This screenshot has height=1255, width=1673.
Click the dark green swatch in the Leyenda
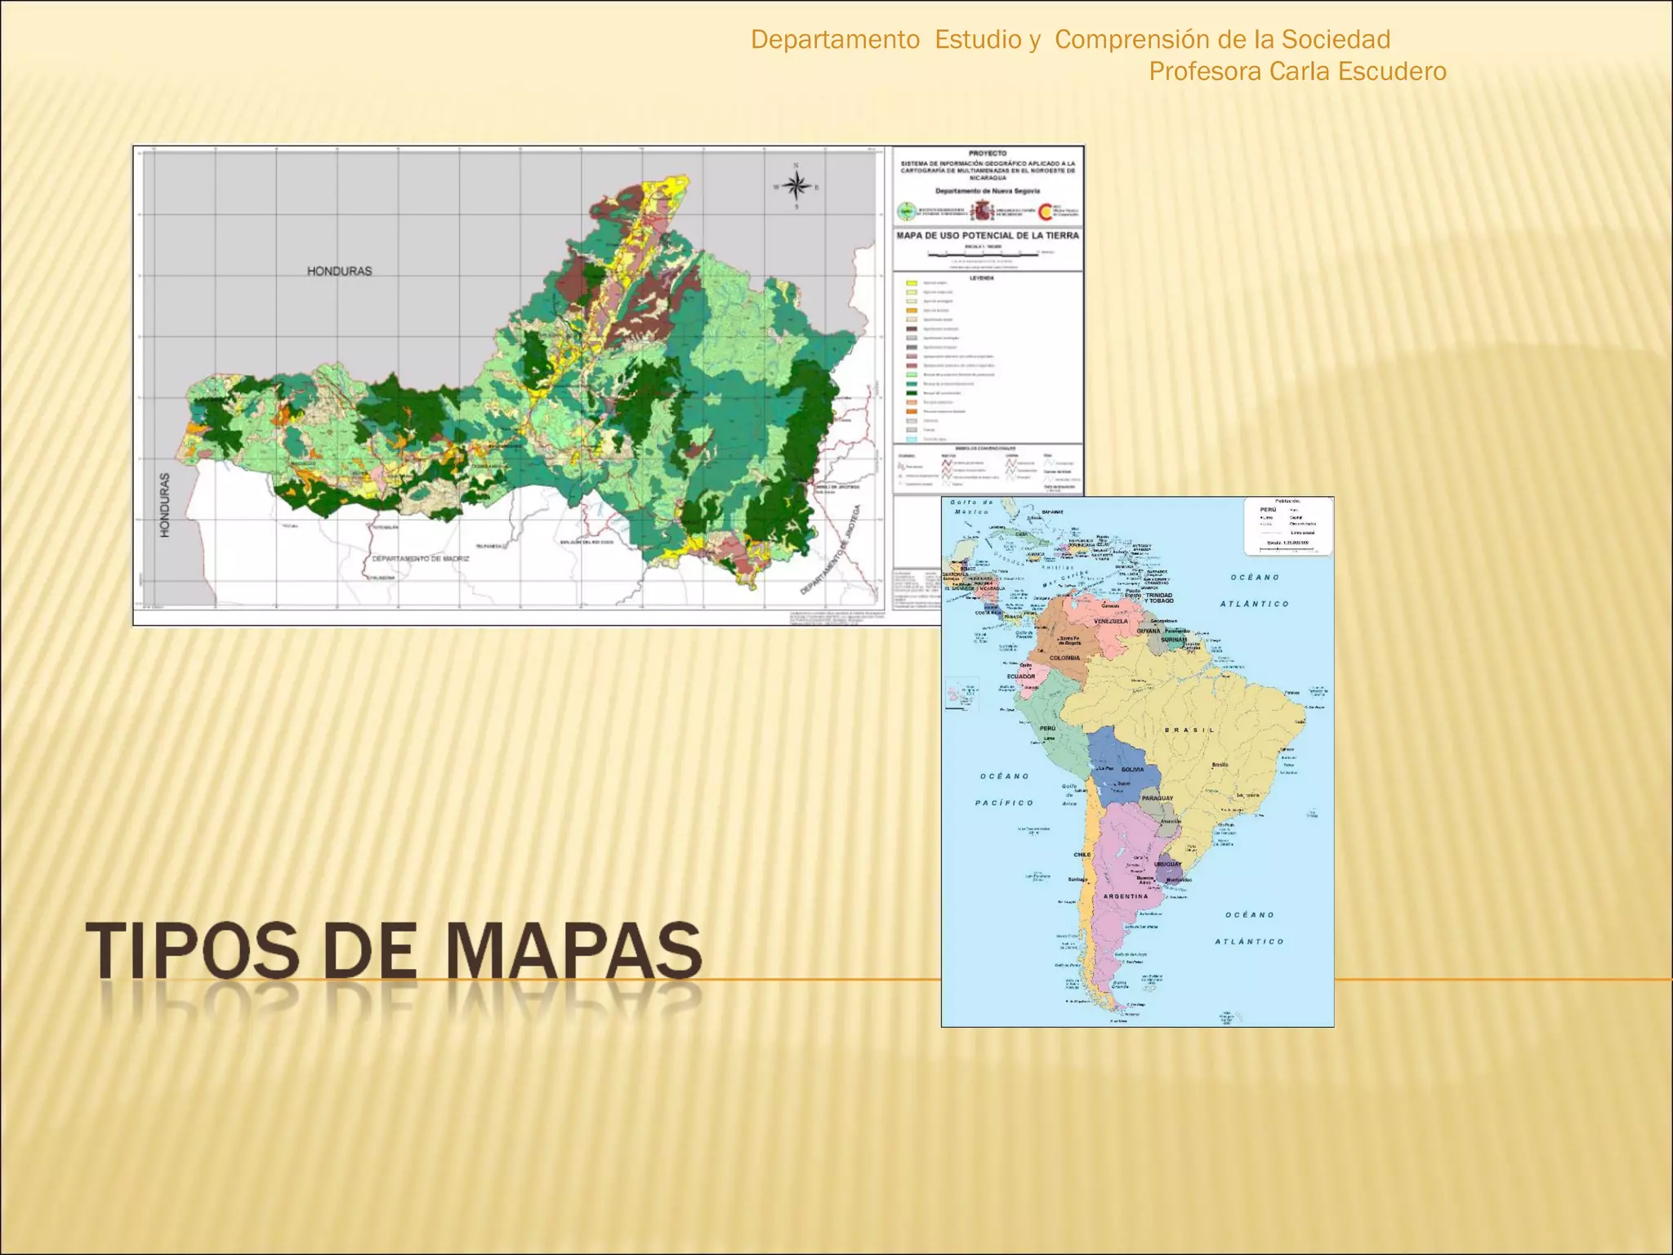point(912,393)
